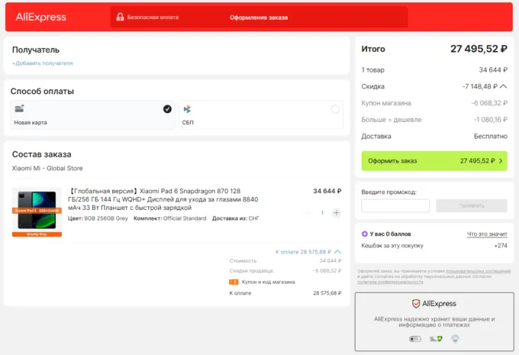519x355 pixels.
Task: Open the Xiaomi Pad 6 product thumbnail
Action: coord(37,211)
